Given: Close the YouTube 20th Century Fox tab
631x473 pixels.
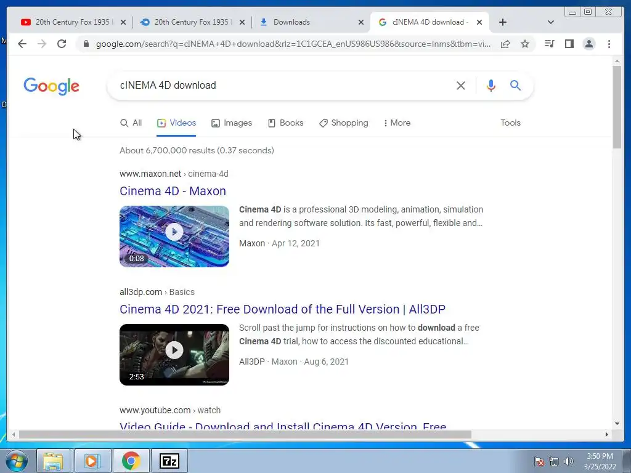Looking at the screenshot, I should (123, 22).
